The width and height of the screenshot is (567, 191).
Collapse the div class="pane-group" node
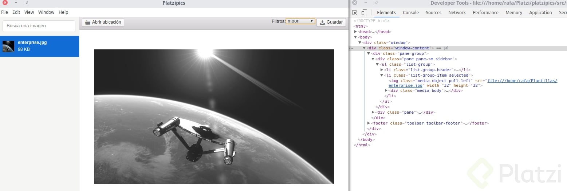pos(369,53)
